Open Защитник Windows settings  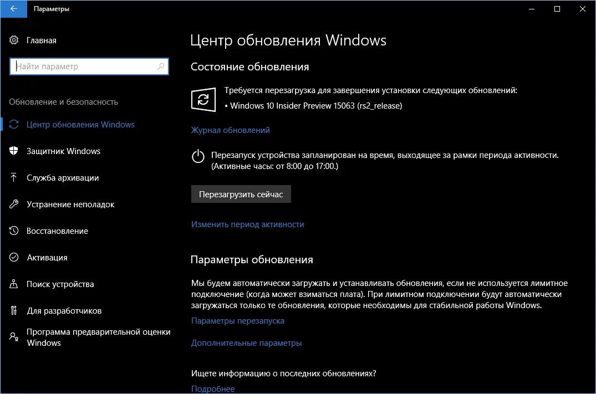63,151
